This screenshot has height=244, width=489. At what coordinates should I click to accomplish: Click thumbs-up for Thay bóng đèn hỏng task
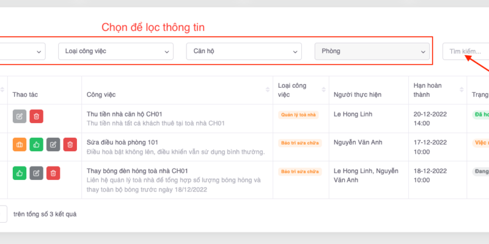click(x=20, y=173)
